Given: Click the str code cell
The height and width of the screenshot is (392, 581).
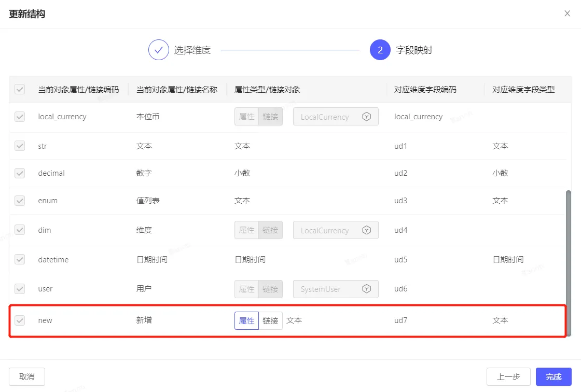Looking at the screenshot, I should (x=42, y=146).
